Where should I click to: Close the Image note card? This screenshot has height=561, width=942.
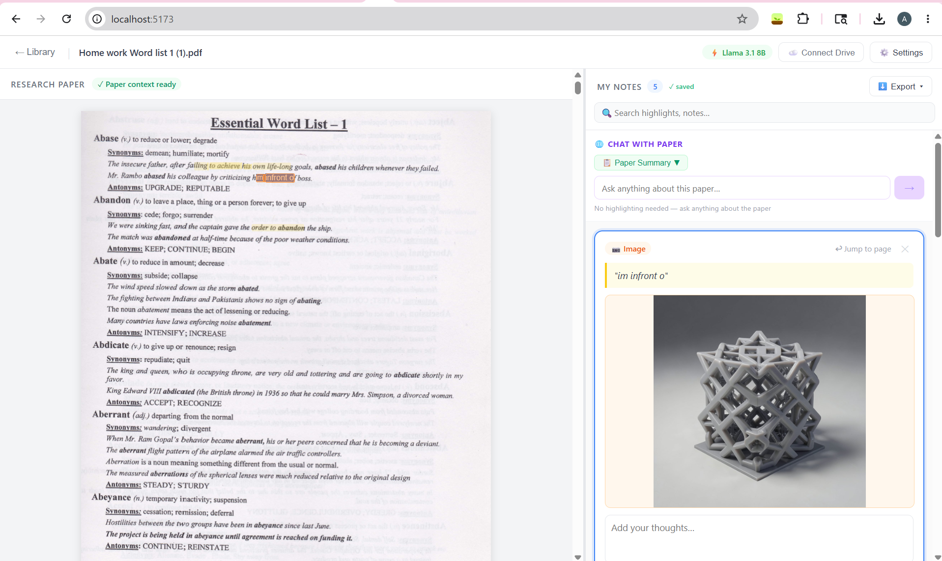tap(905, 249)
